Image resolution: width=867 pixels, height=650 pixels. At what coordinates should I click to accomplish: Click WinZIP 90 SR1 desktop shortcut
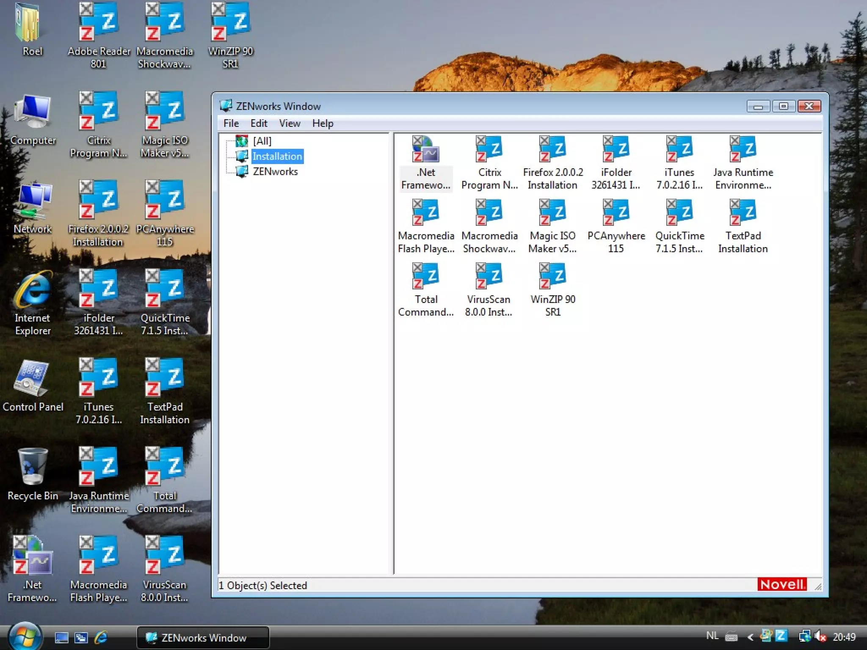231,36
